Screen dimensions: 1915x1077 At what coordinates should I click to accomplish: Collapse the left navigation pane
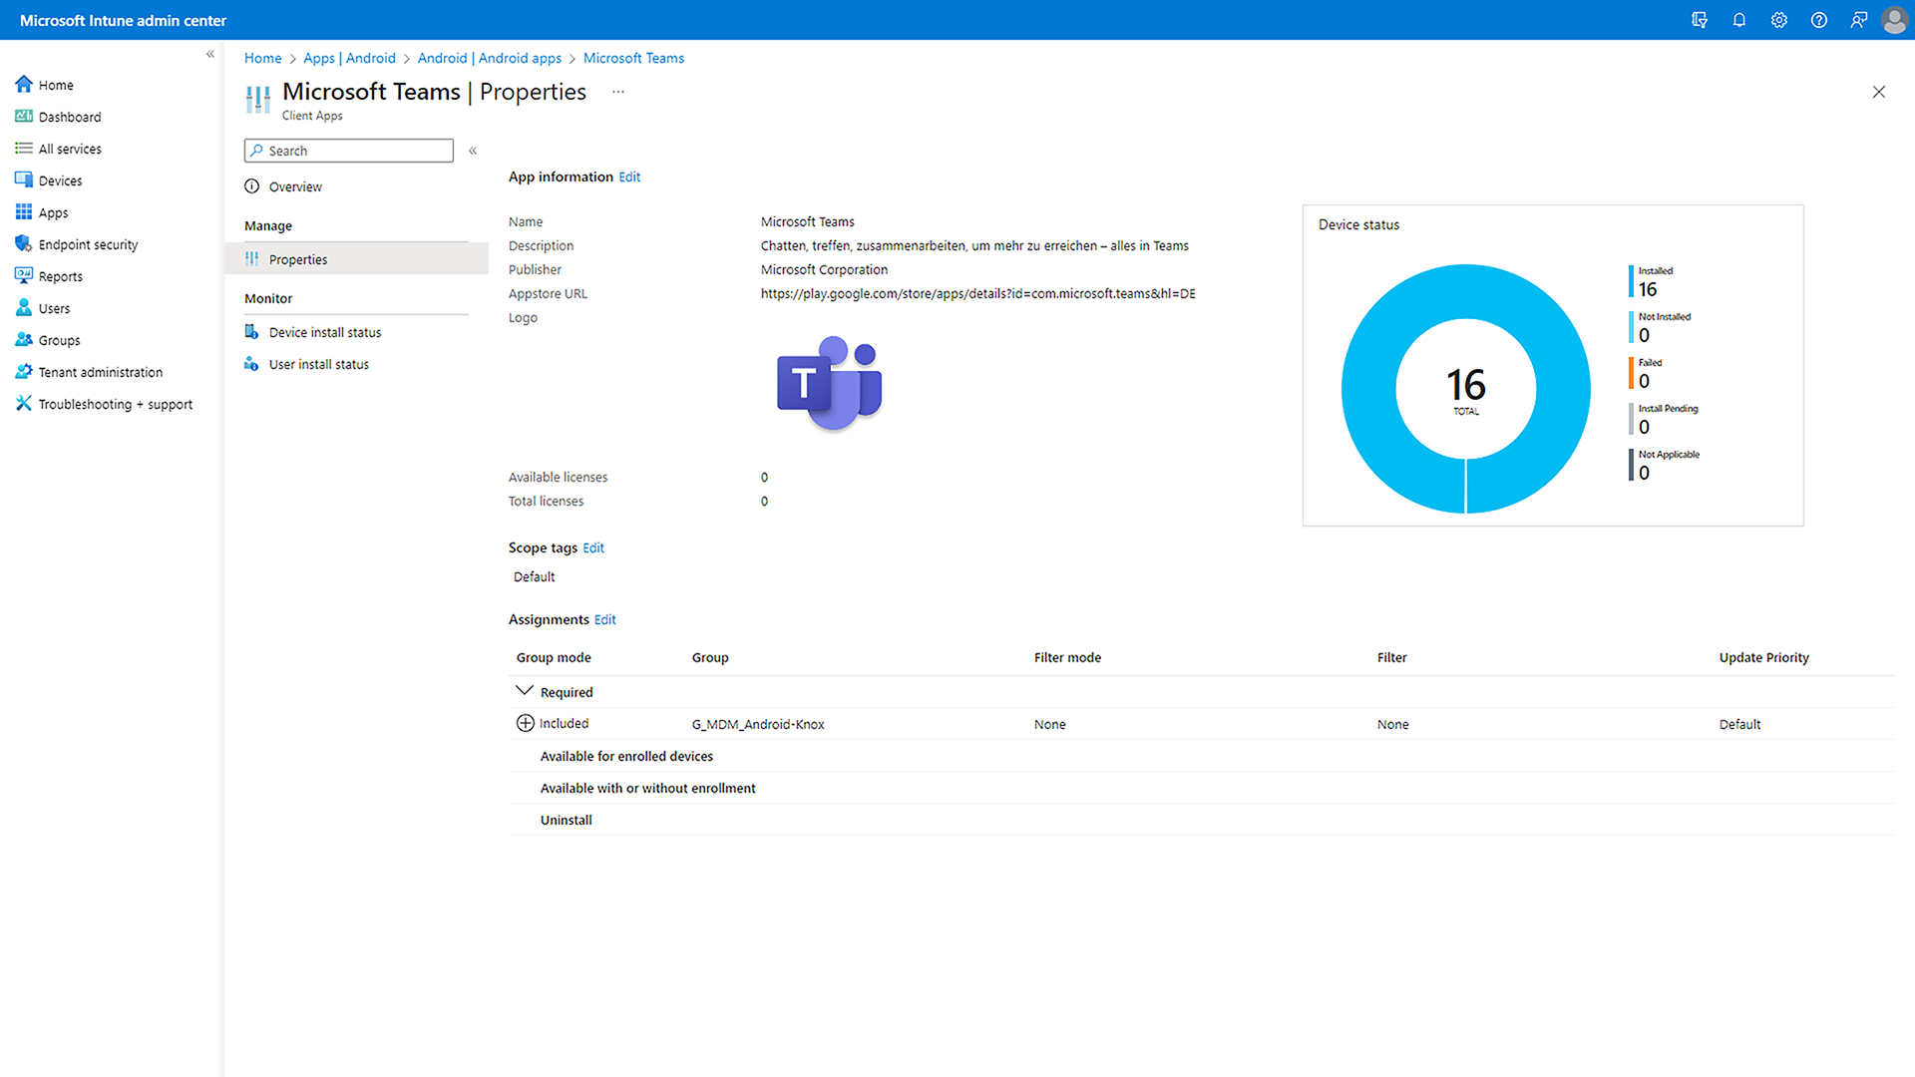pyautogui.click(x=210, y=54)
